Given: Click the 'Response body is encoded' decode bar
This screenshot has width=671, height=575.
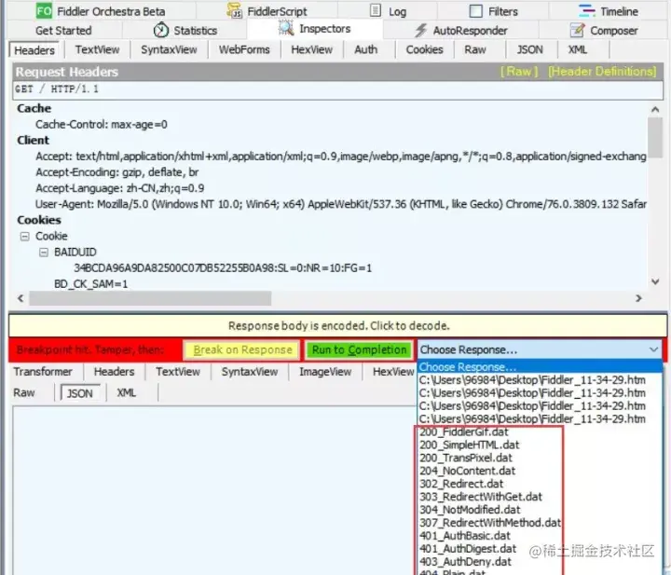Looking at the screenshot, I should coord(338,326).
